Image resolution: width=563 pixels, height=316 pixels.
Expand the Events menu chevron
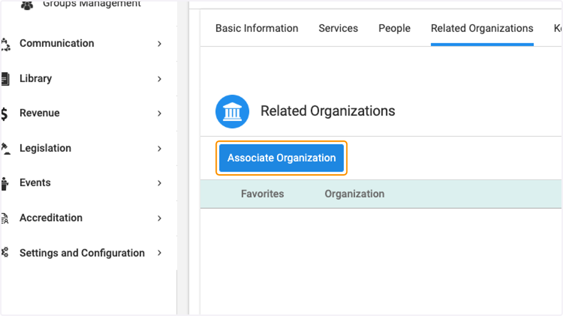pos(160,183)
